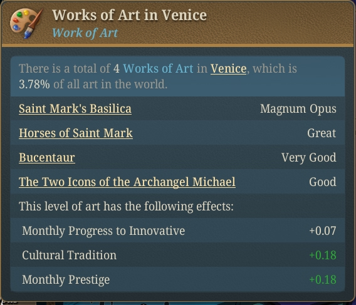
Task: Follow the underlined Venice location link
Action: pyautogui.click(x=228, y=68)
